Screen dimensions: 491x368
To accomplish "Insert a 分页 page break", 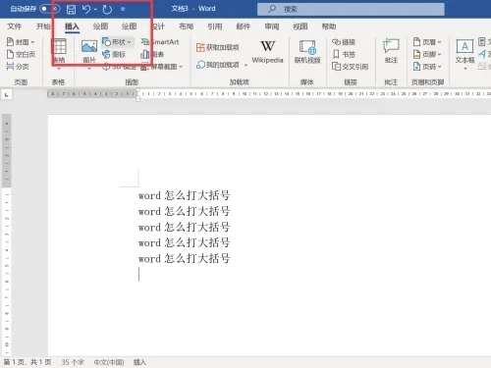I will coord(18,67).
